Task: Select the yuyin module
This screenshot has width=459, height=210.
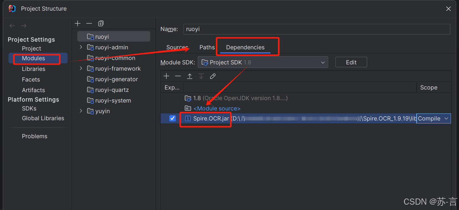Action: [x=102, y=111]
